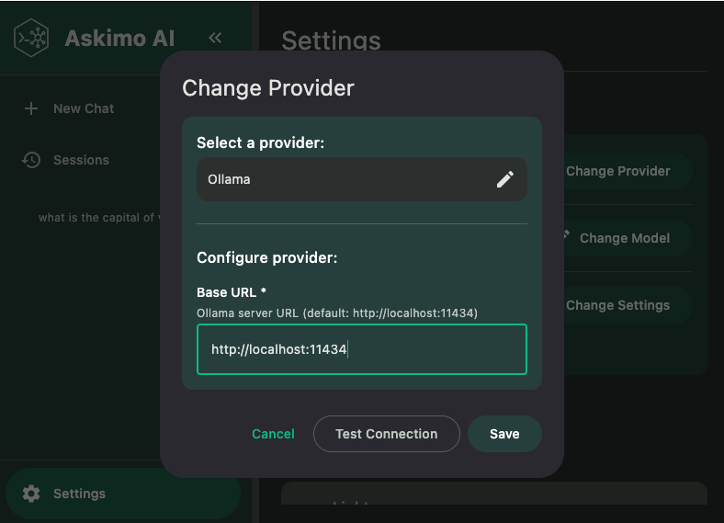Click the Change Provider dialog title
The height and width of the screenshot is (523, 724).
pos(267,88)
